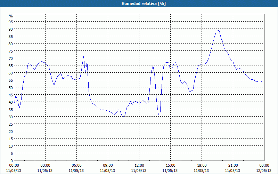The height and width of the screenshot is (174, 278).
Task: Click the "%" unit label on the y-axis
Action: tap(11, 16)
